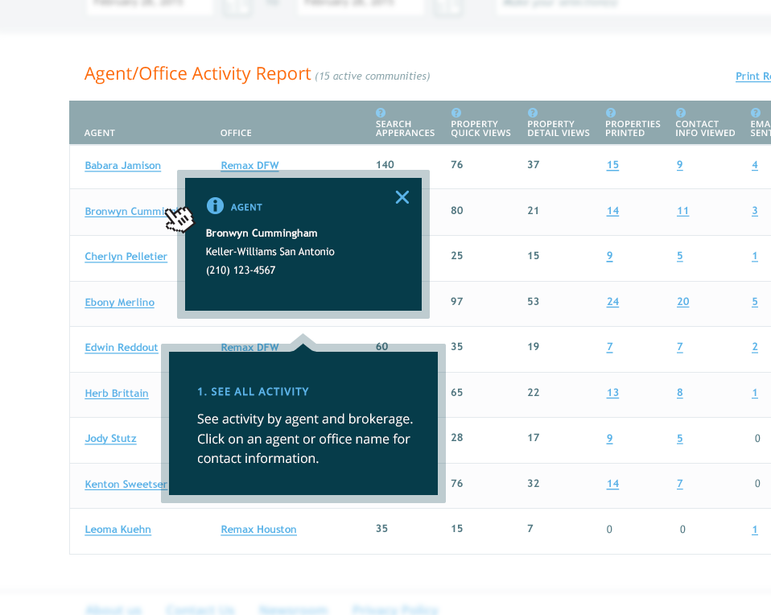Click the Contact Info Viewed help icon

tap(681, 114)
